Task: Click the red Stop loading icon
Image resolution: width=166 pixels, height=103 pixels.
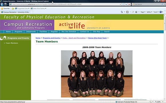Action: 129,4
